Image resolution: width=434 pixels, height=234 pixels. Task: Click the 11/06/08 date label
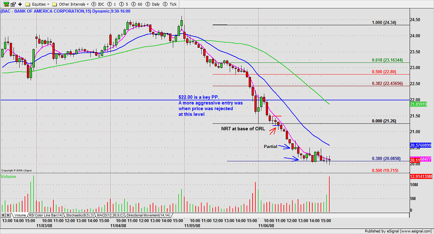(266, 226)
